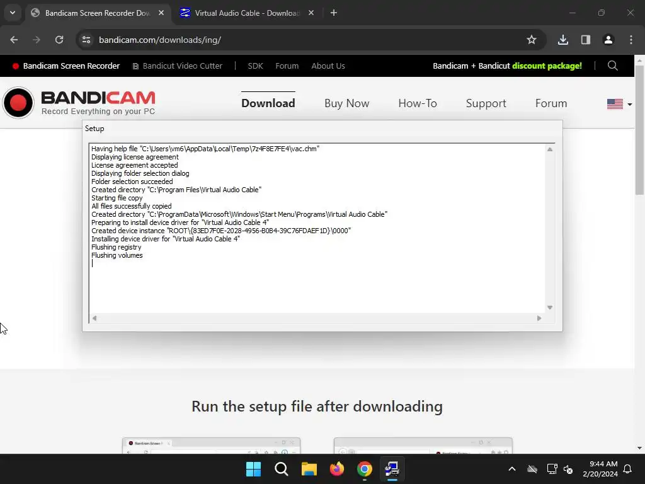Click 'Folder selection succeeded' log line
The width and height of the screenshot is (645, 484).
[132, 181]
